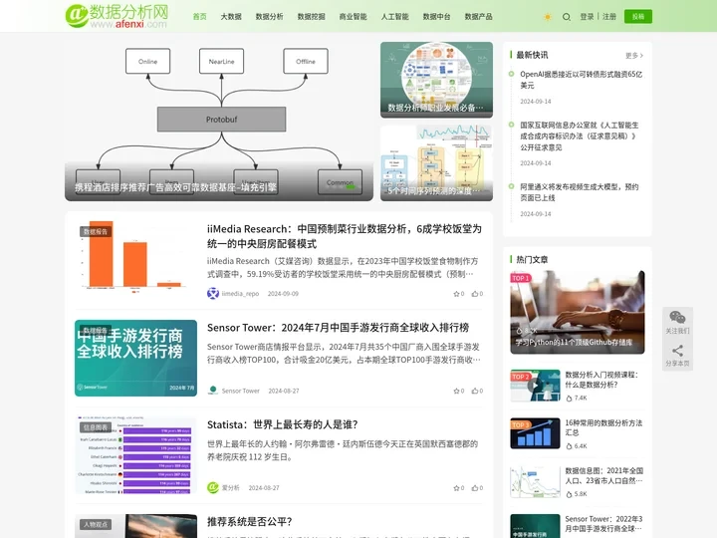Click the green 投稿 submit button

[638, 17]
